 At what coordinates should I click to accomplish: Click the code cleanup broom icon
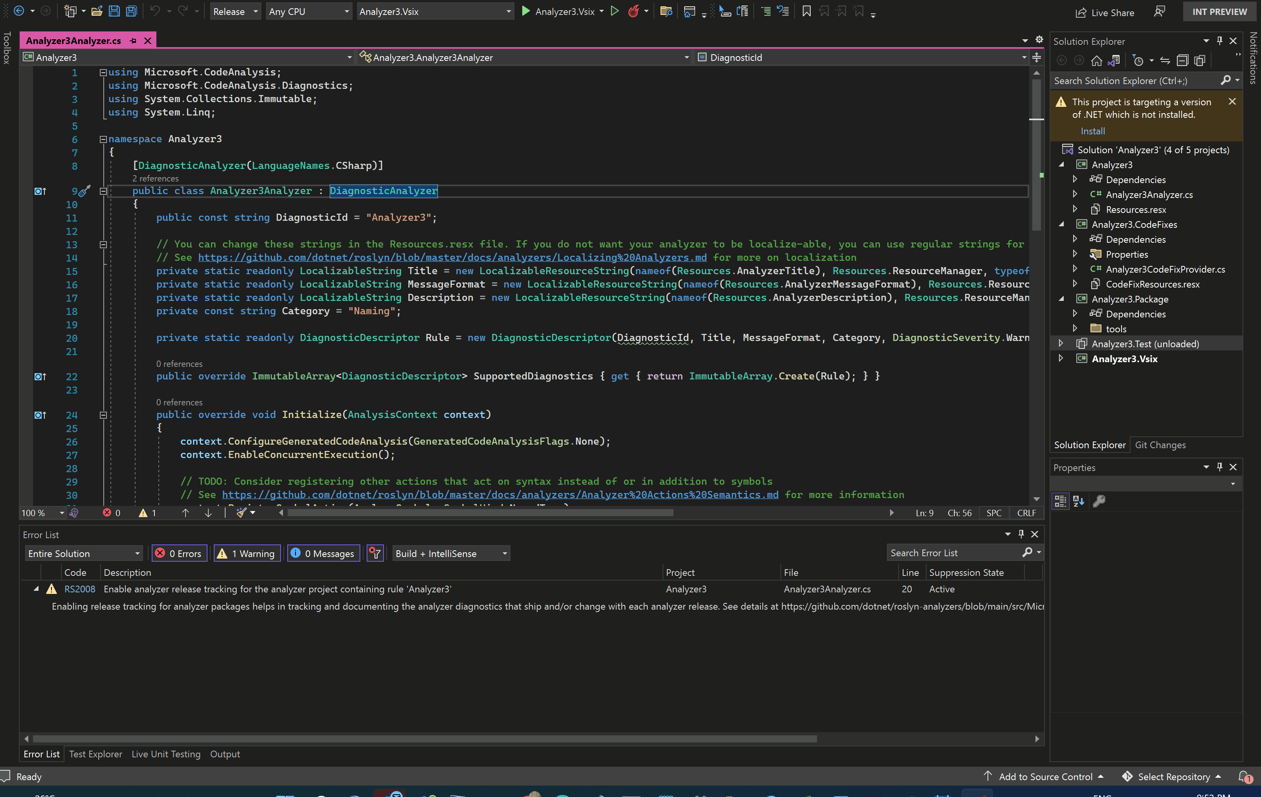[x=241, y=513]
